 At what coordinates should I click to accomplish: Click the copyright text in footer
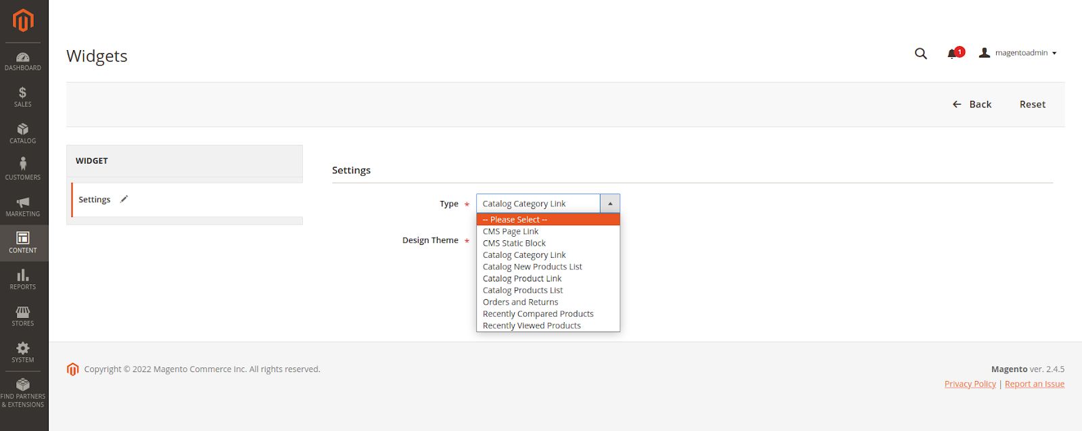[202, 369]
